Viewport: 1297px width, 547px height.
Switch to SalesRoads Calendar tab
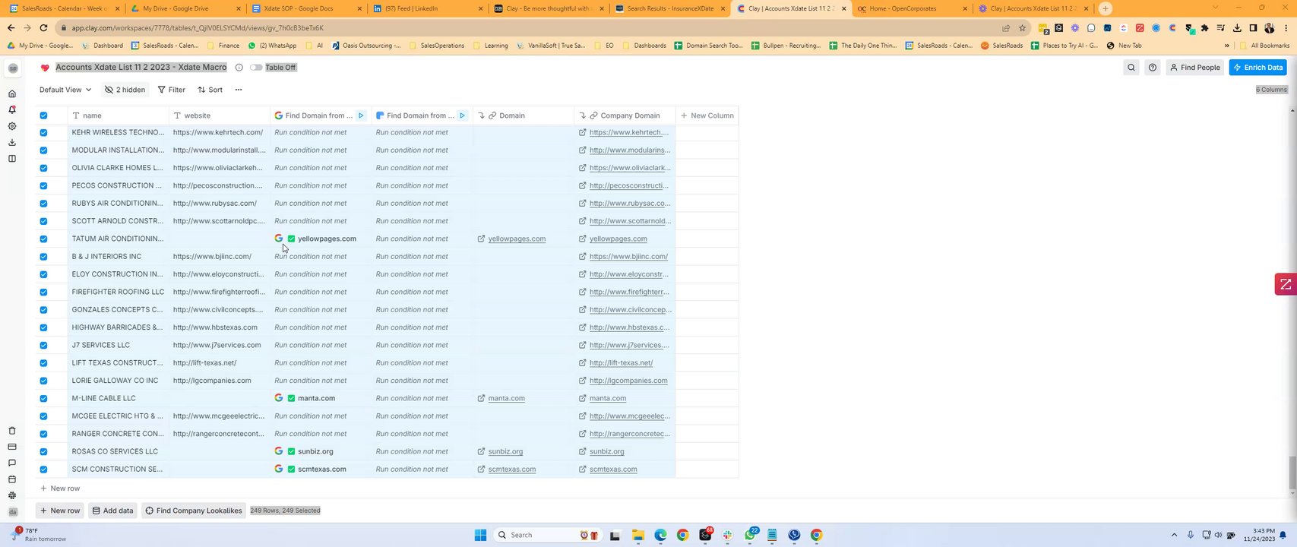pos(62,8)
